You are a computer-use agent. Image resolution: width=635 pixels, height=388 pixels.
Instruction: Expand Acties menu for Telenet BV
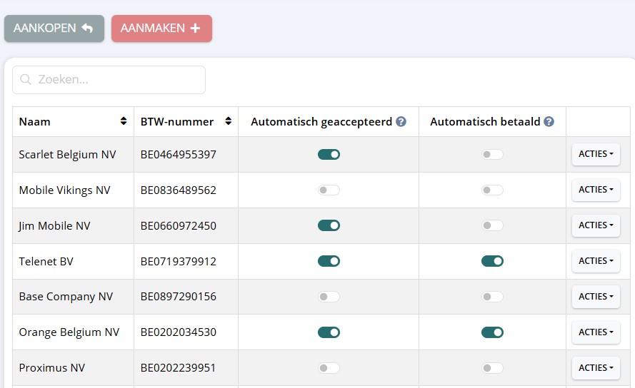(596, 261)
